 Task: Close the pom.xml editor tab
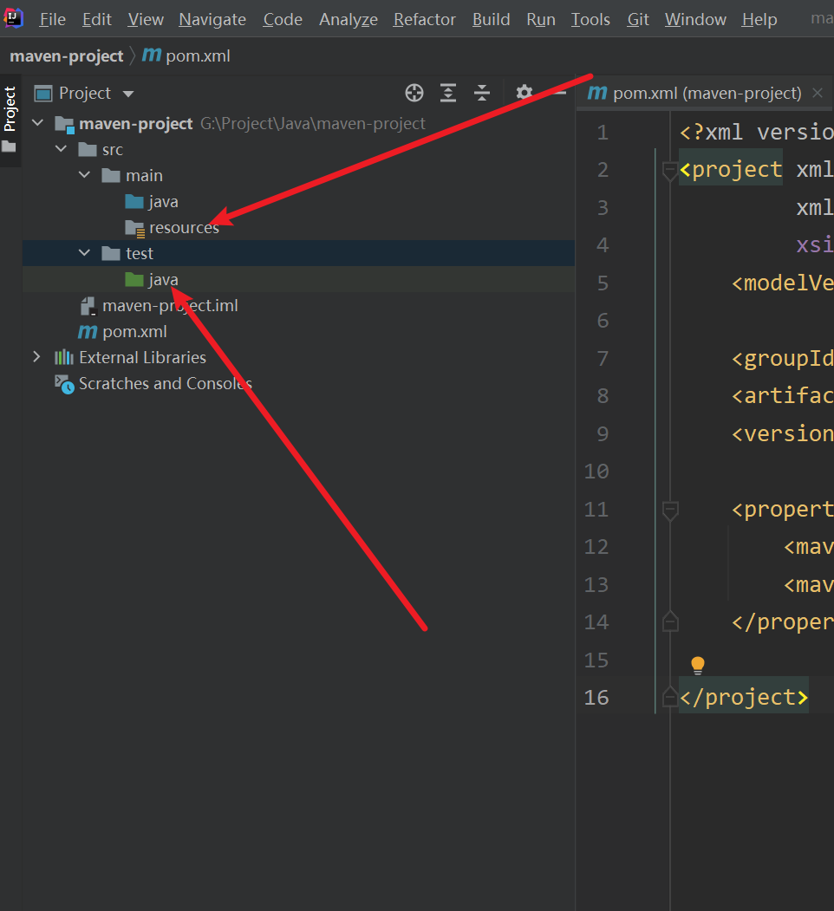click(818, 93)
